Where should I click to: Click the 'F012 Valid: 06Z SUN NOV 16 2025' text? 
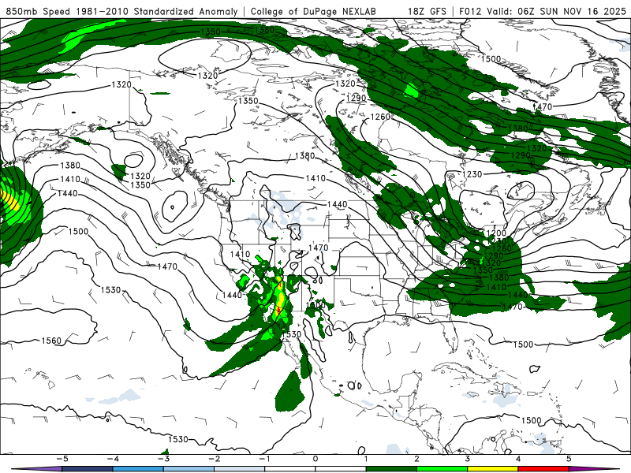(x=543, y=11)
